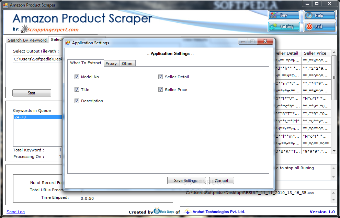The image size is (340, 218).
Task: Click results table scrollbar down arrow
Action: 334,151
